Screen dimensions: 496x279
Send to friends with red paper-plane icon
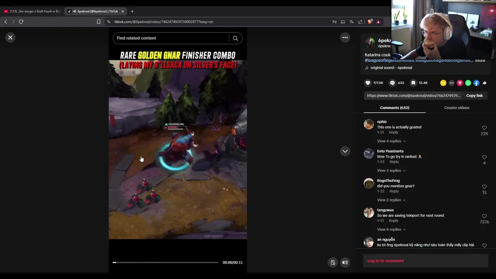coord(460,83)
